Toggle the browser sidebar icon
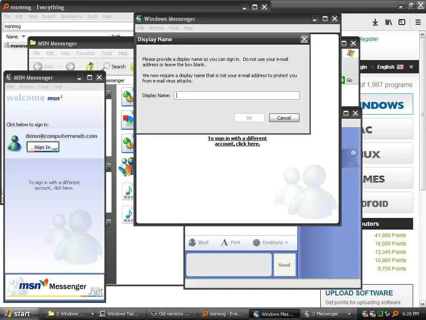426x320 pixels. tap(401, 22)
